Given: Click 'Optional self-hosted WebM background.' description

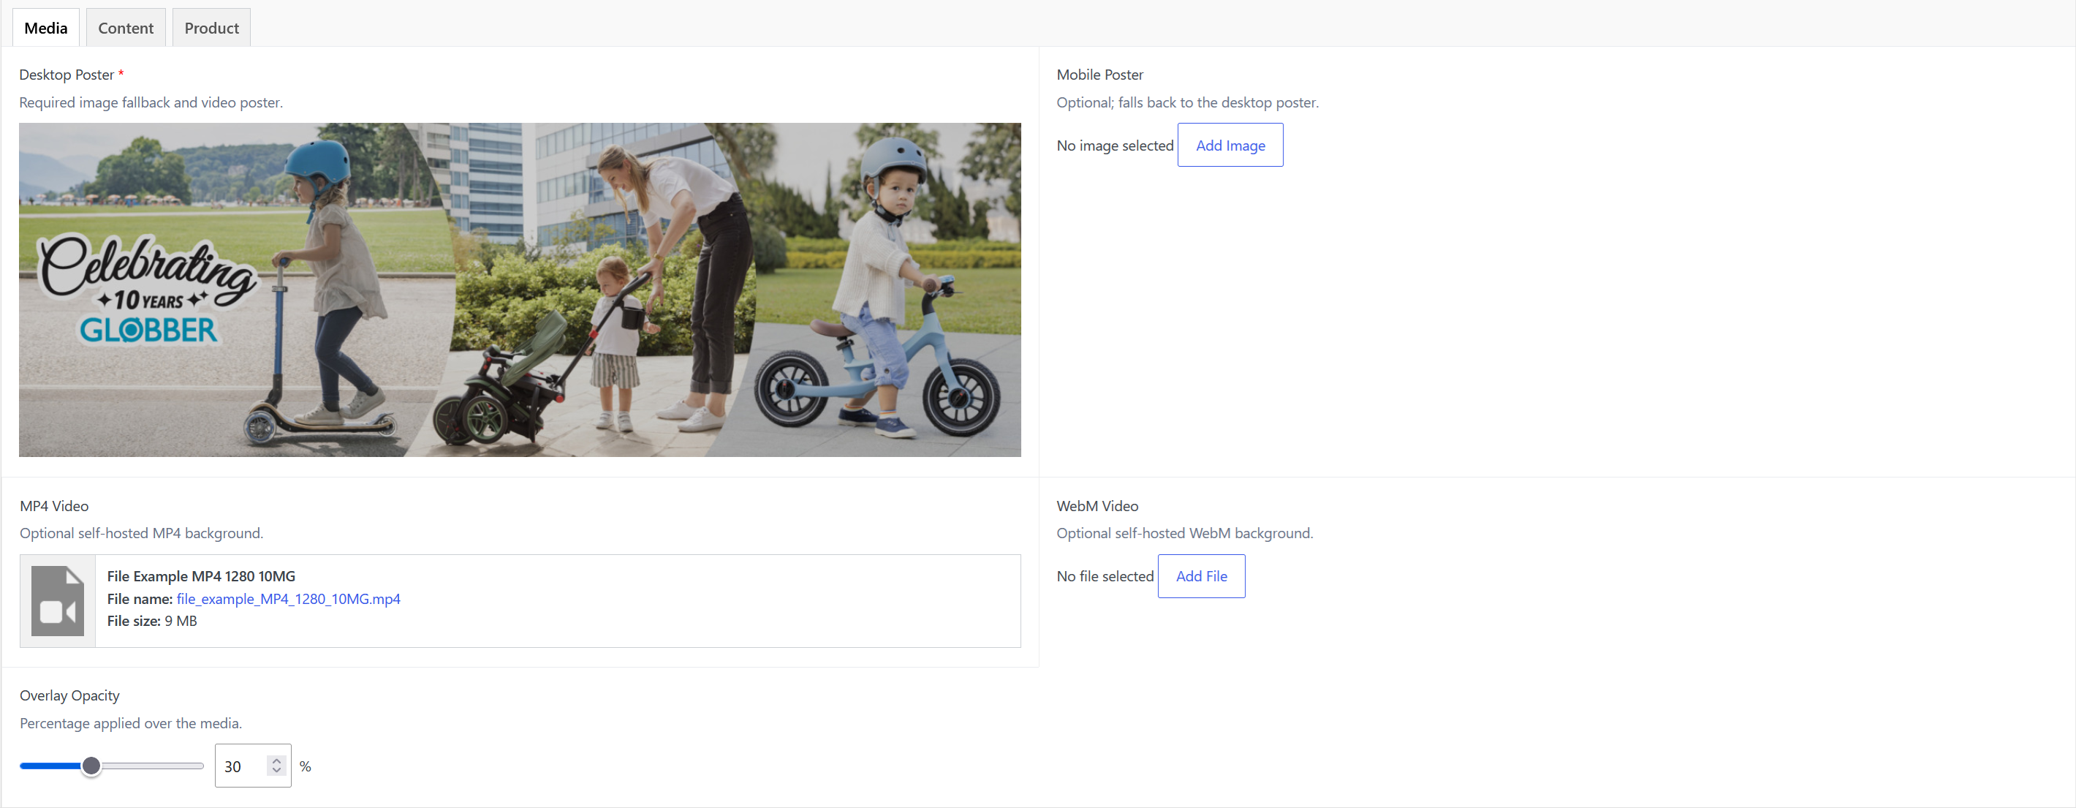Looking at the screenshot, I should pos(1185,533).
